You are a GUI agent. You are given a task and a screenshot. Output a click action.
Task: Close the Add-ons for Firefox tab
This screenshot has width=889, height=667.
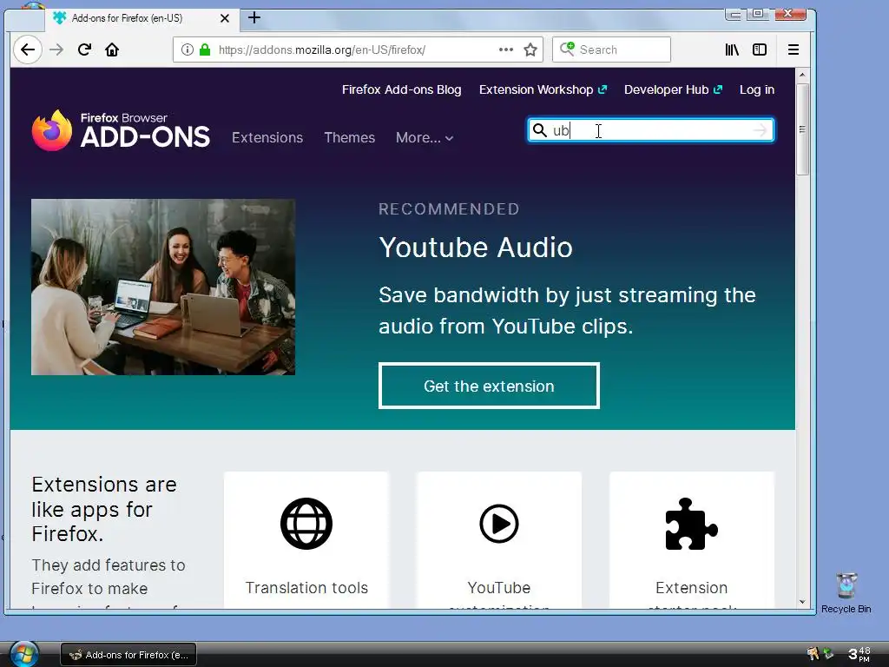click(225, 18)
